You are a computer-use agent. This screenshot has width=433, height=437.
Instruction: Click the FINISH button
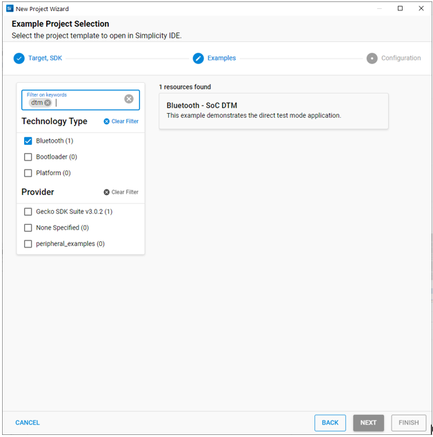[x=408, y=423]
